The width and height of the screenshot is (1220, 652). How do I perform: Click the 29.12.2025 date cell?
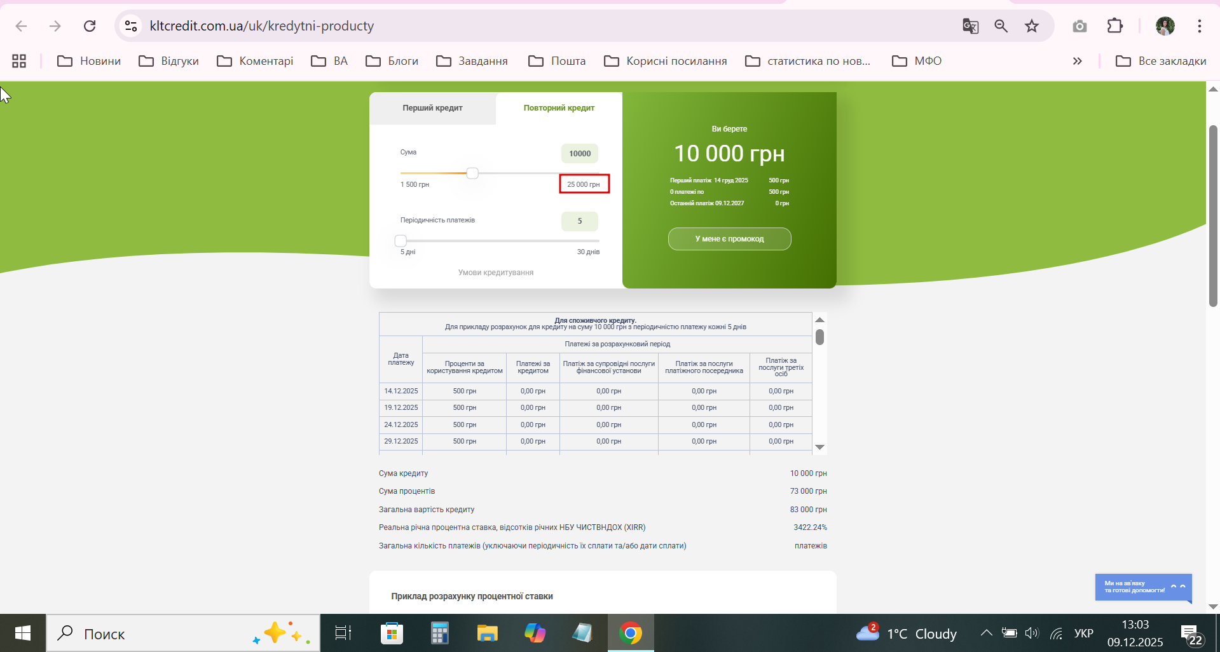[x=401, y=441]
